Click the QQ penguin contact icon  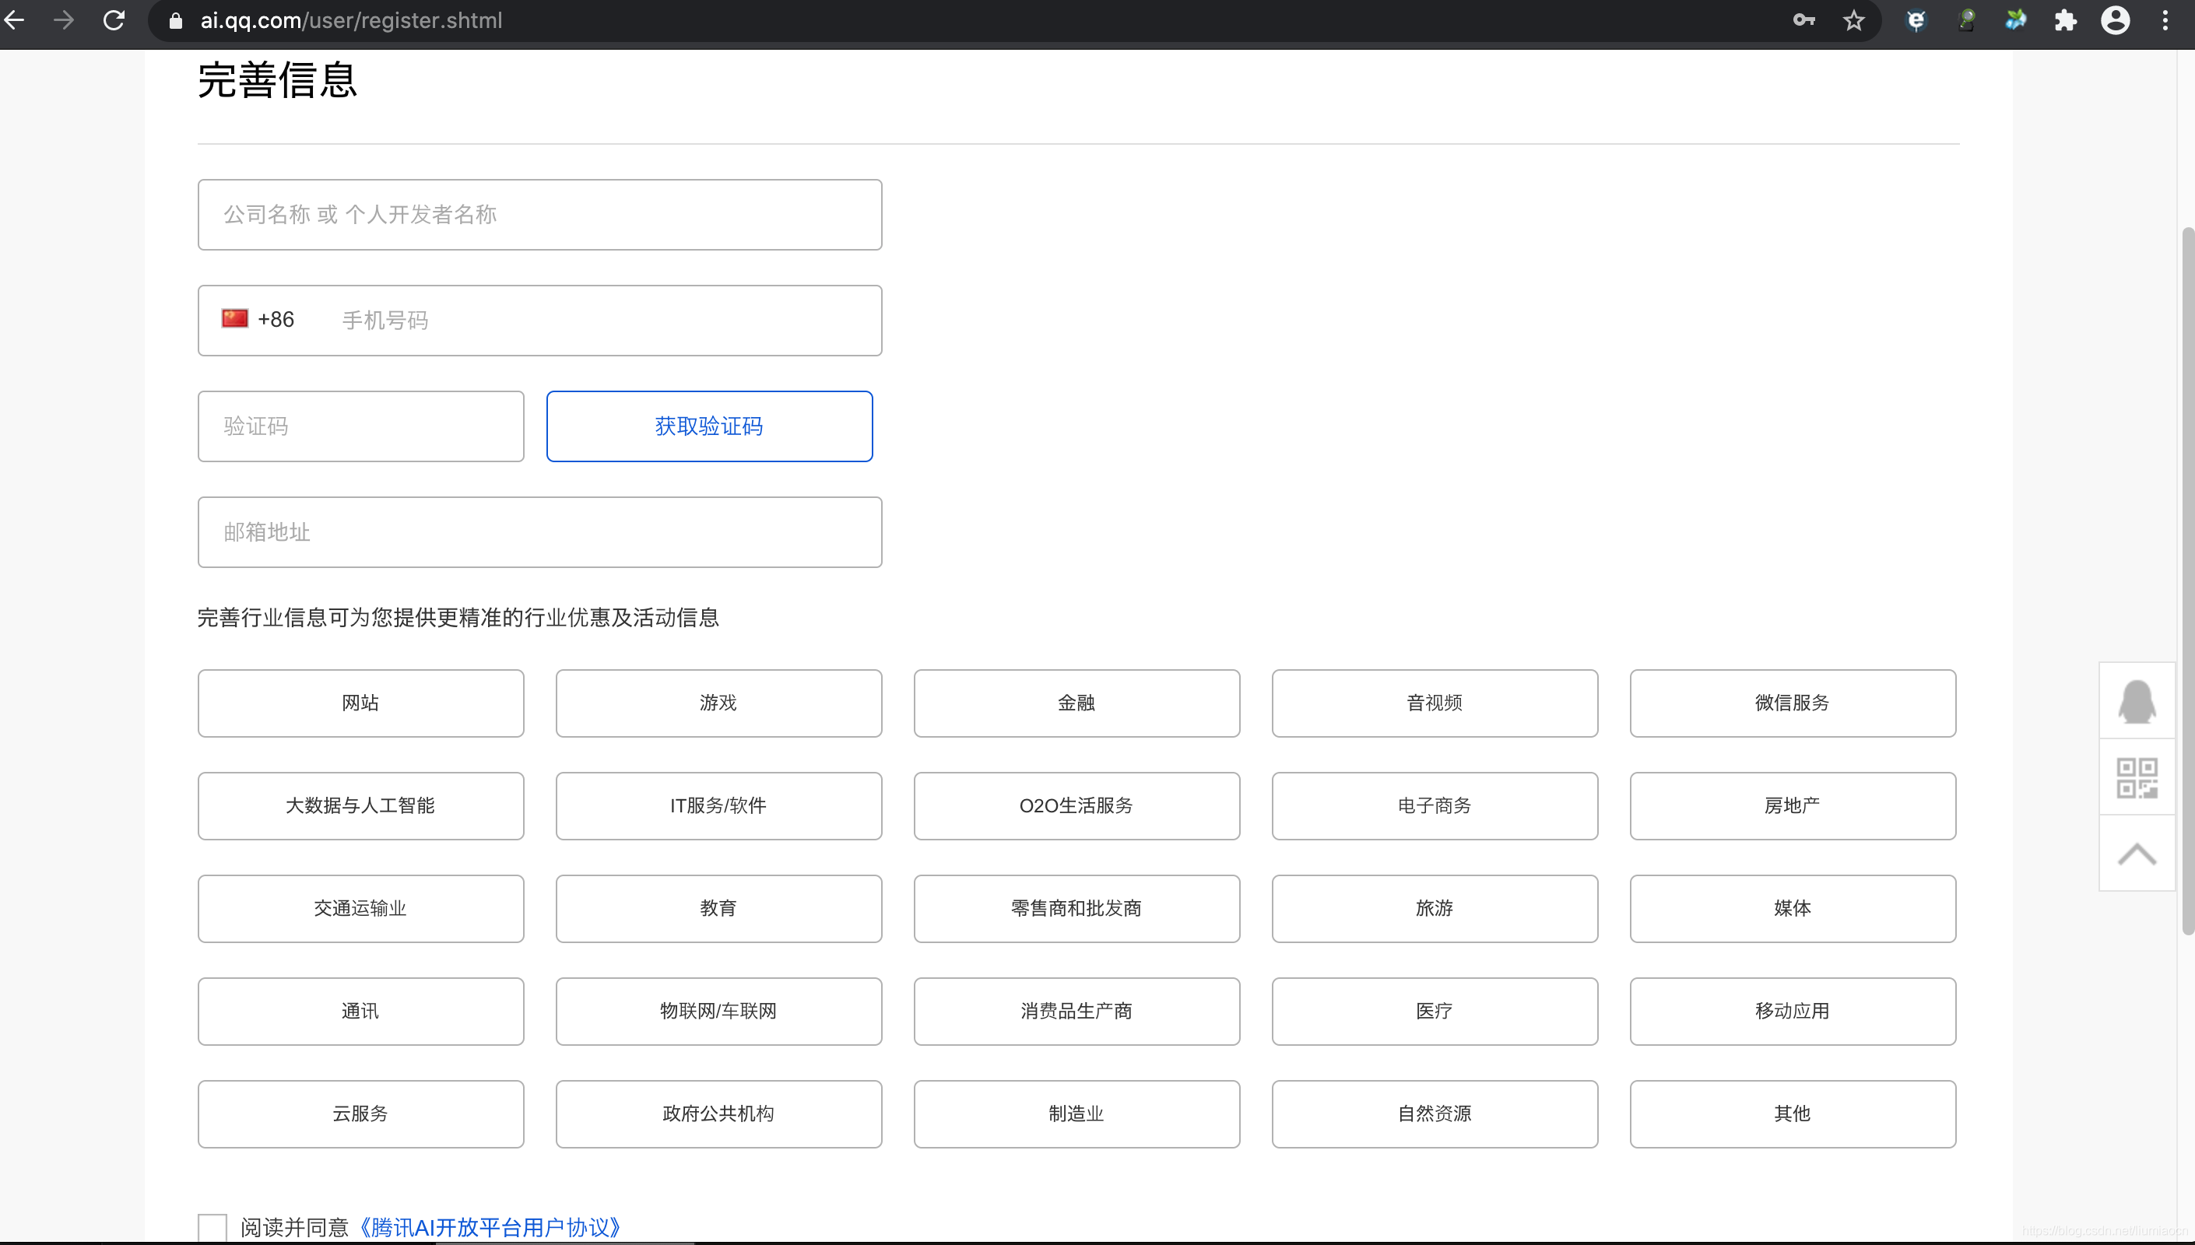[2136, 701]
